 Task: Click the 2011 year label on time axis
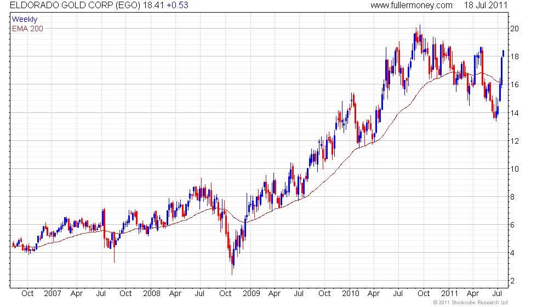point(449,294)
